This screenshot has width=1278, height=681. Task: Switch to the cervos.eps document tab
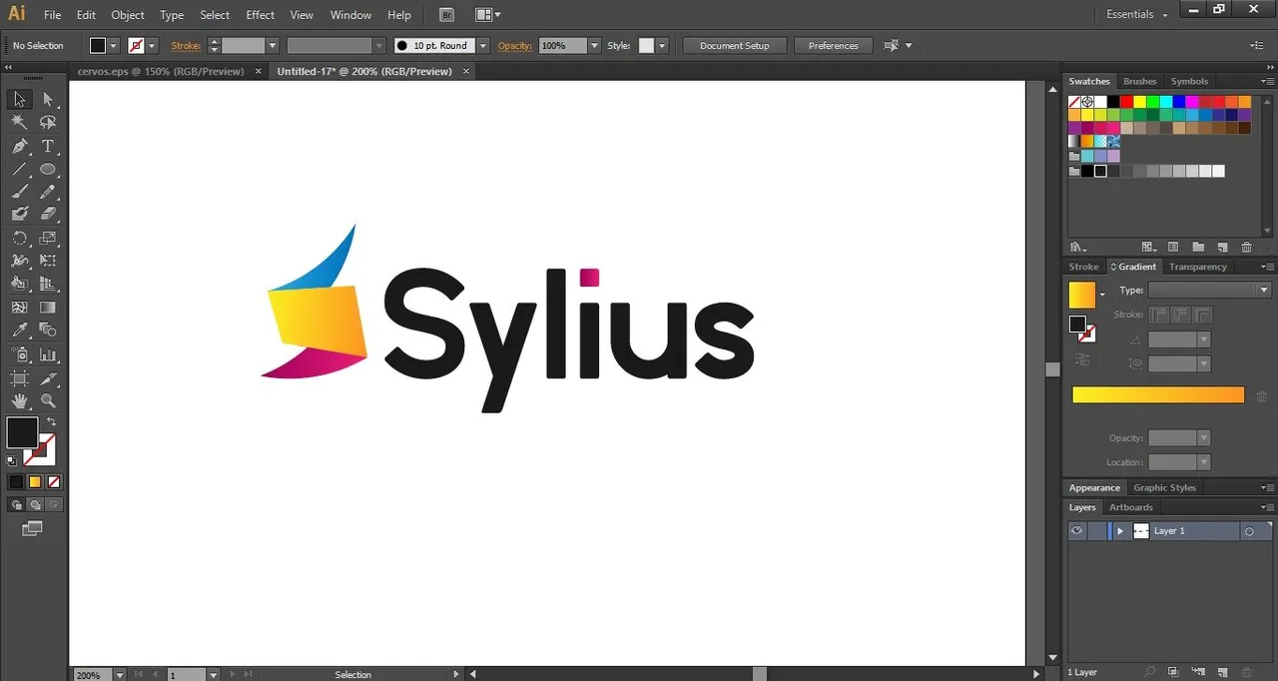coord(161,72)
